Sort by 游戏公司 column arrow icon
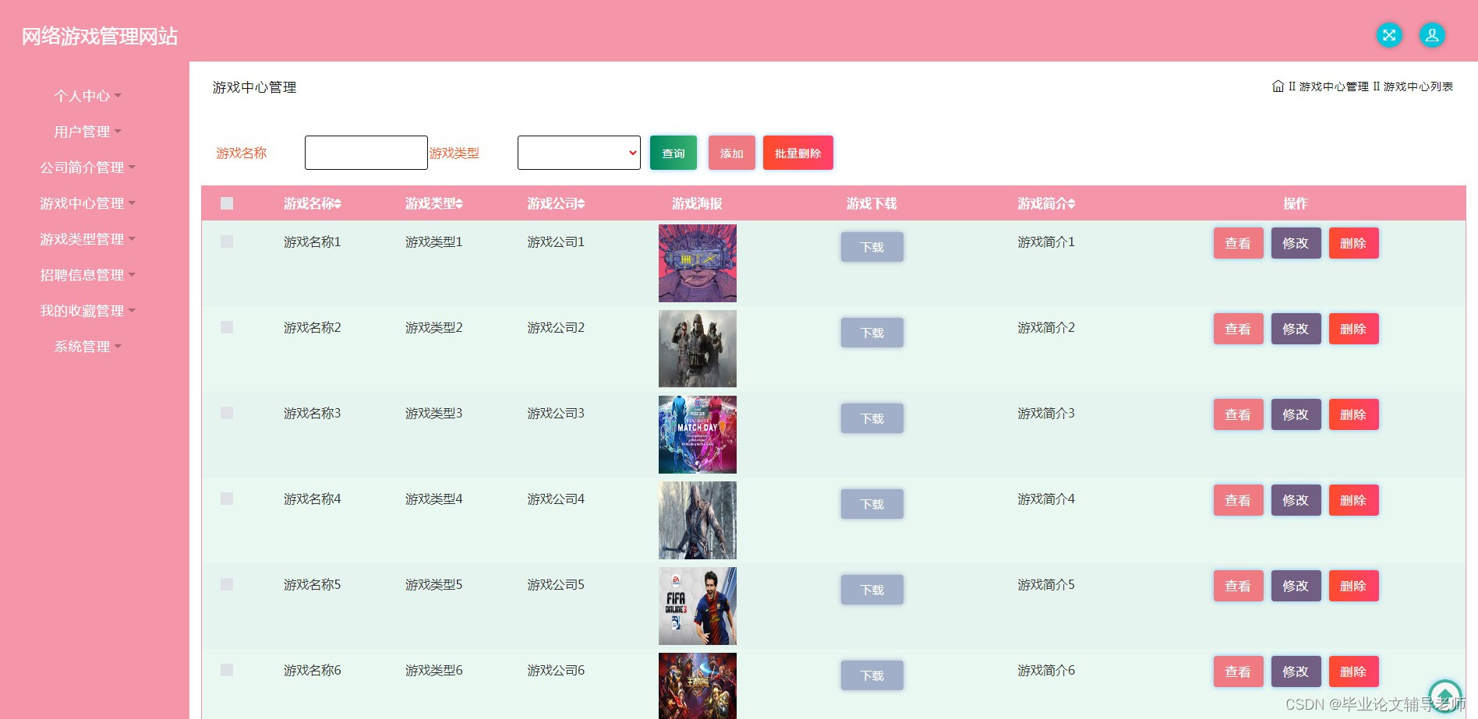The image size is (1478, 719). [x=581, y=204]
